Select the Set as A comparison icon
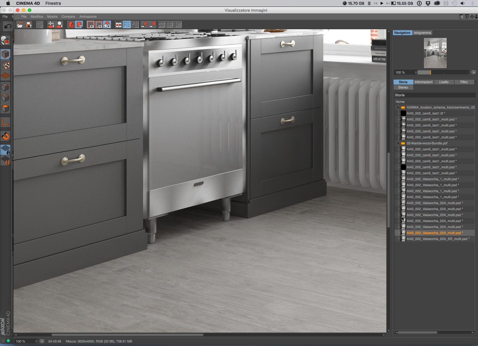This screenshot has width=478, height=346. coord(145,25)
